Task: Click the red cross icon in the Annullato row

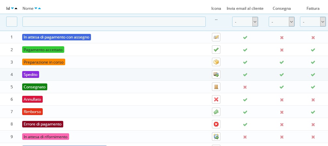Action: [x=216, y=99]
